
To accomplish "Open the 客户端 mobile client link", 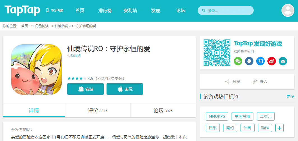I will coord(55,11).
